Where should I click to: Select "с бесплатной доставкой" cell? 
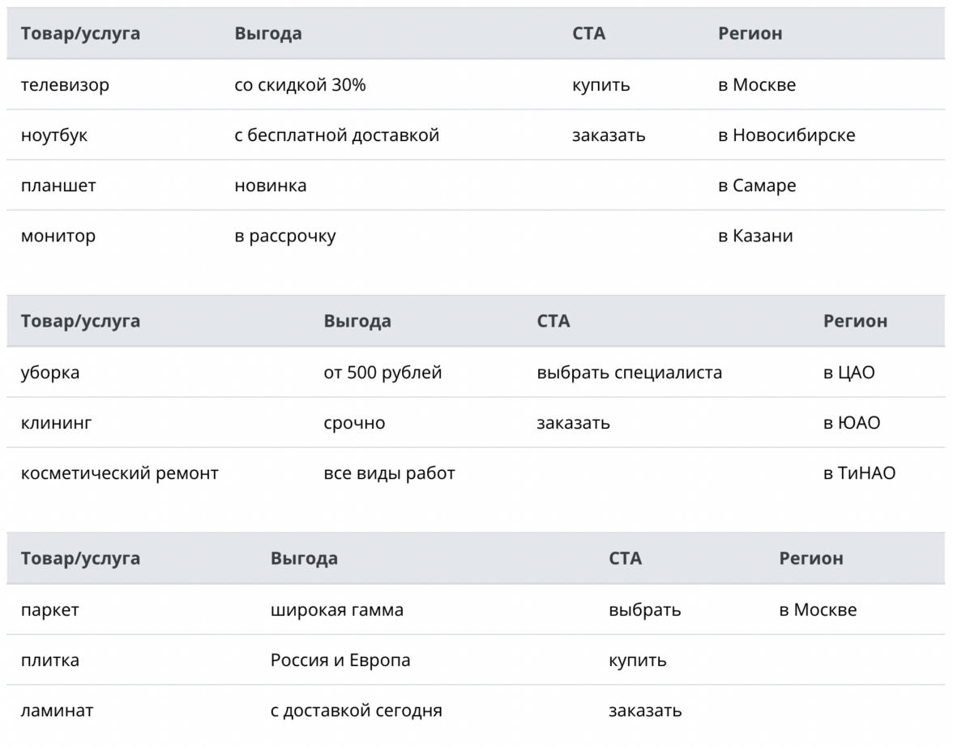click(x=337, y=135)
